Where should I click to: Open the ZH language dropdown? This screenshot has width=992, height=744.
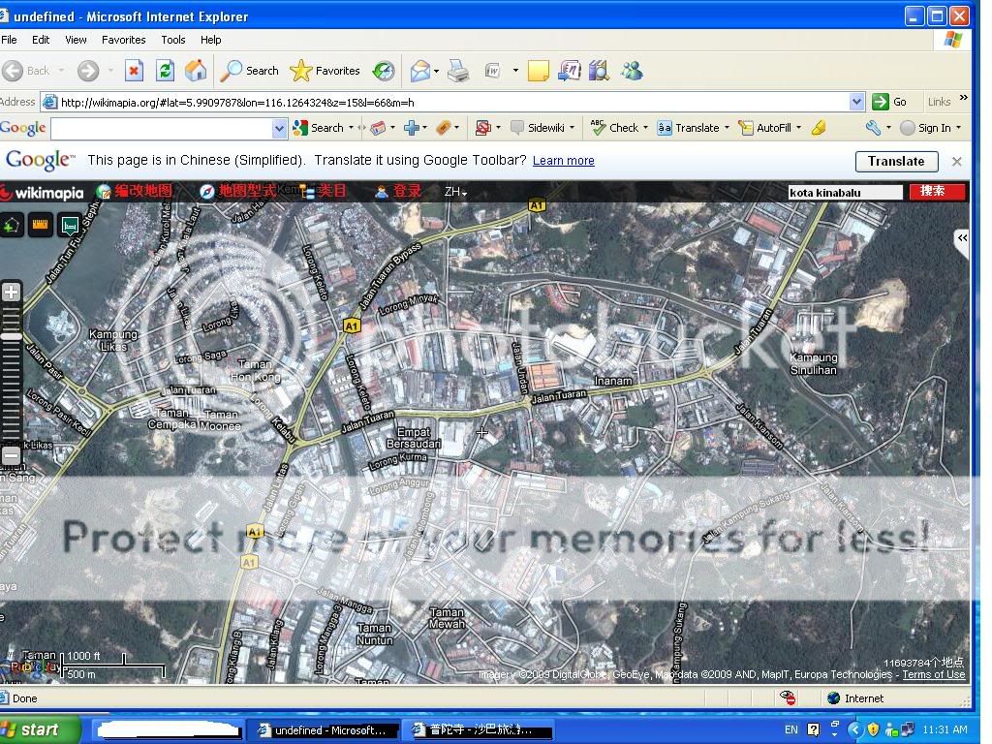455,192
